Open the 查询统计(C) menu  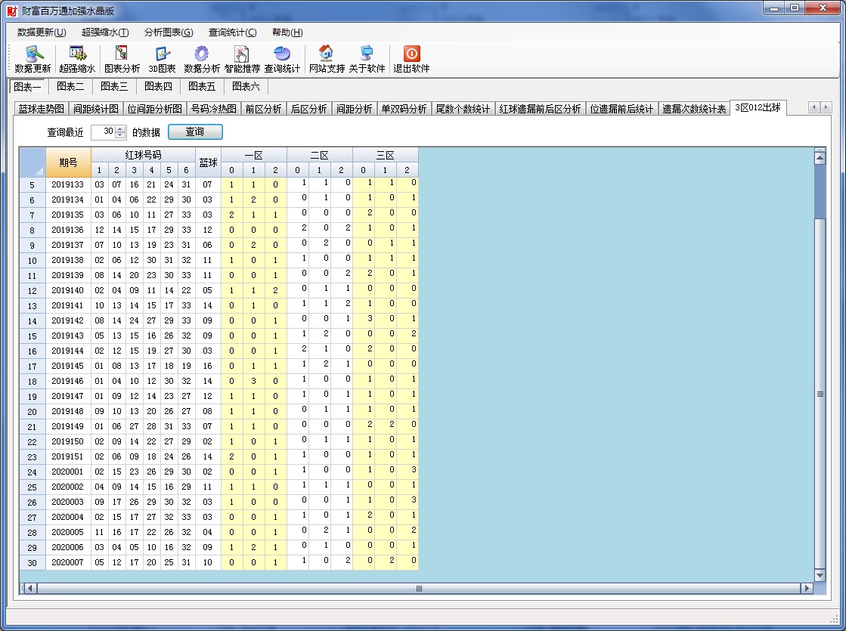point(233,32)
